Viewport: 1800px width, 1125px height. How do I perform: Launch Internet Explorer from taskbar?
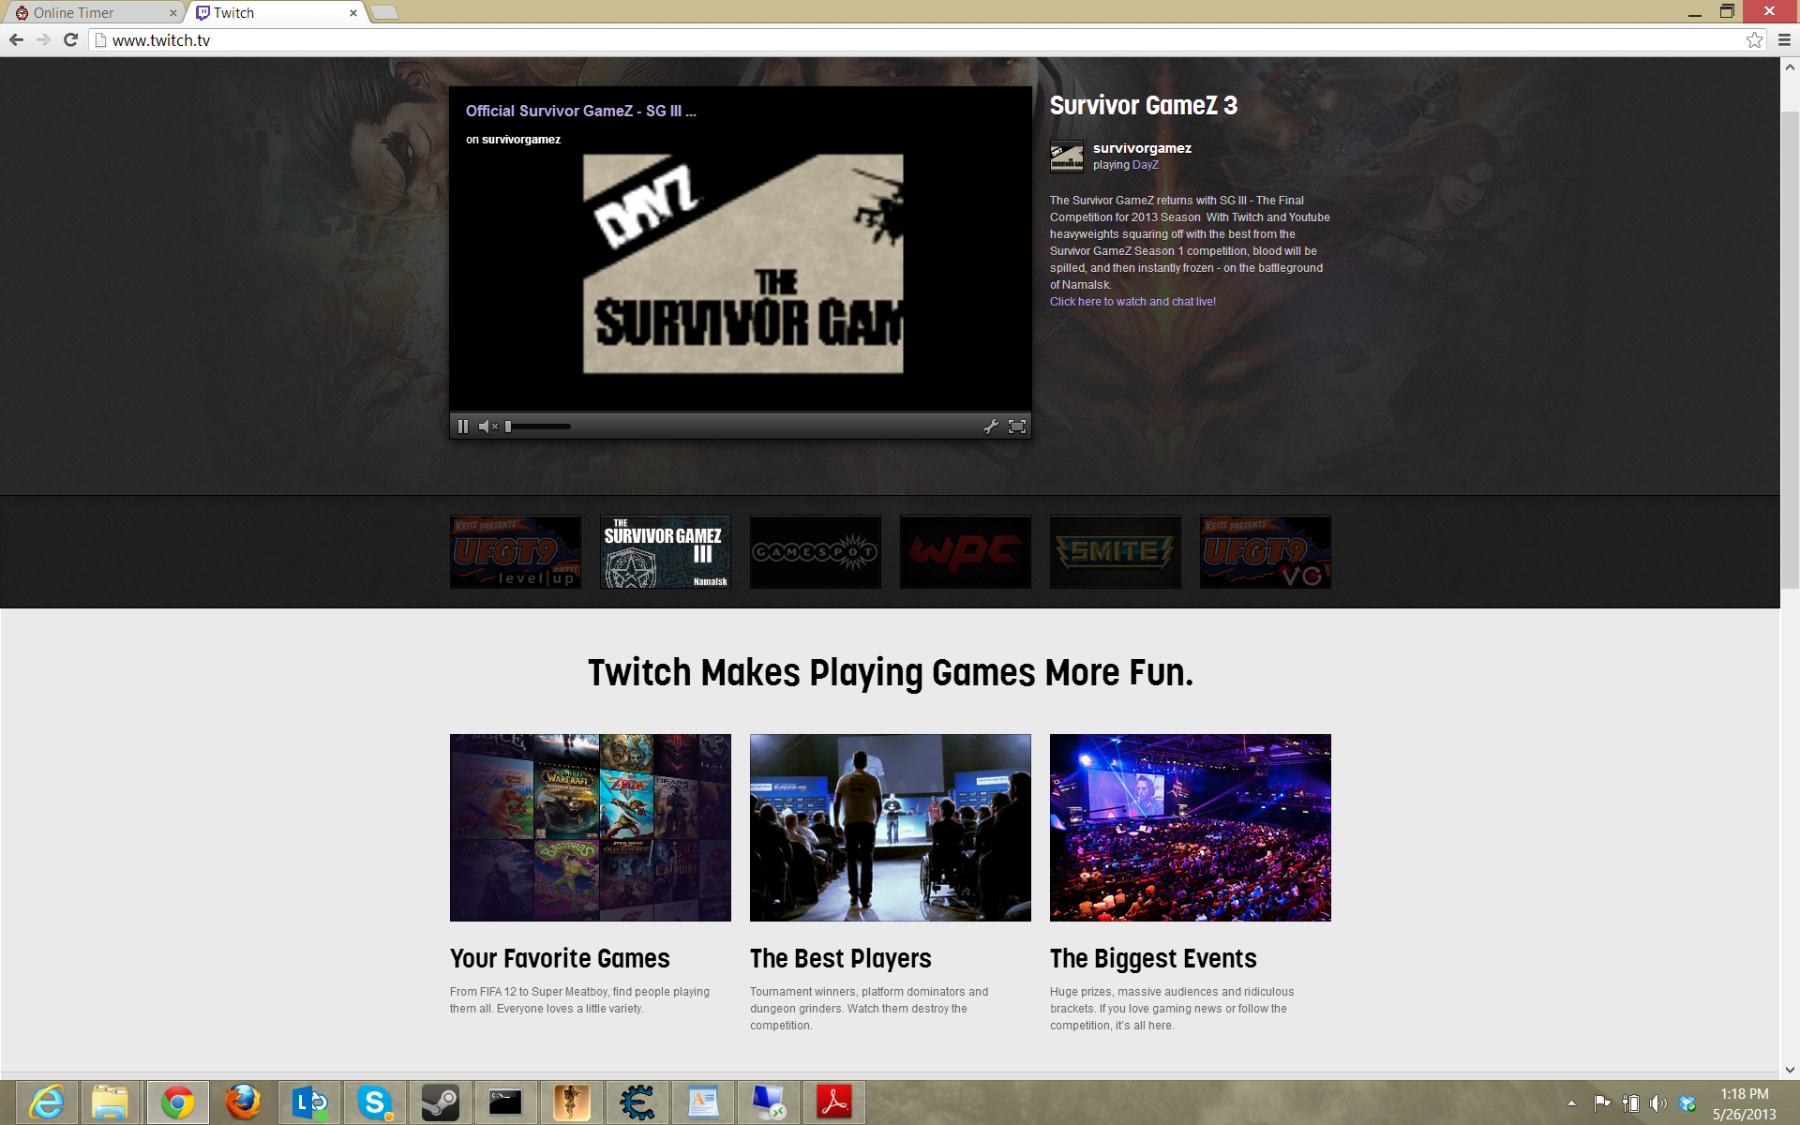[x=46, y=1102]
